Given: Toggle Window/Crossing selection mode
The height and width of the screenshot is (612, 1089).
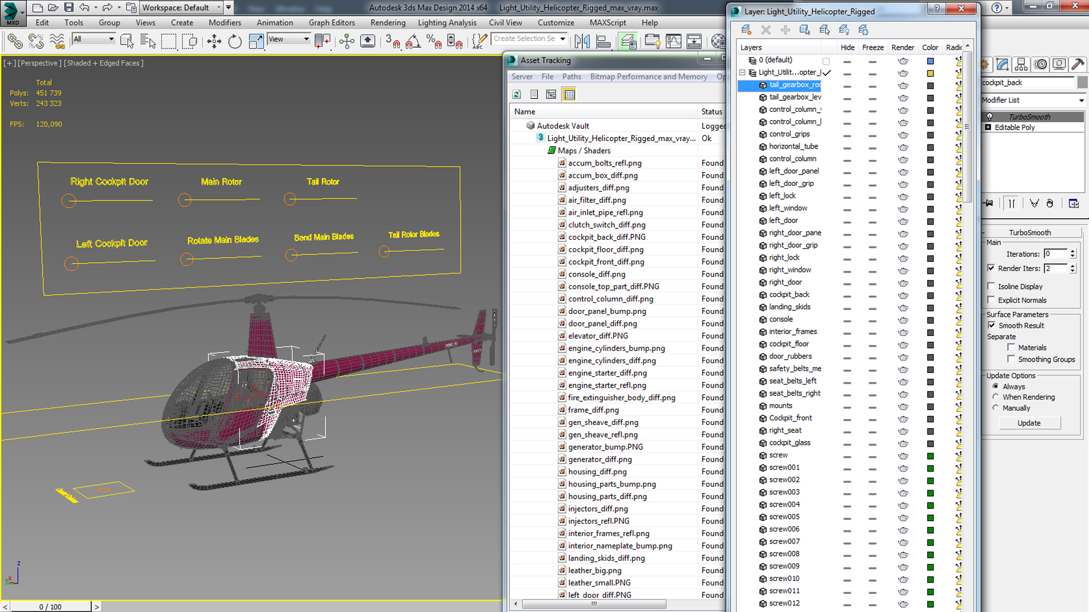Looking at the screenshot, I should tap(190, 41).
